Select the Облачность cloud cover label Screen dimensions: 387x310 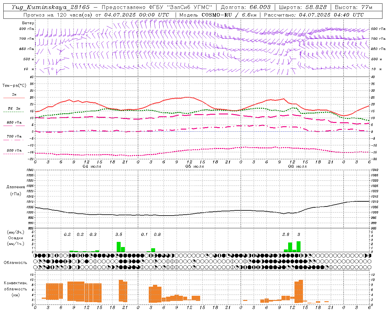click(x=15, y=262)
